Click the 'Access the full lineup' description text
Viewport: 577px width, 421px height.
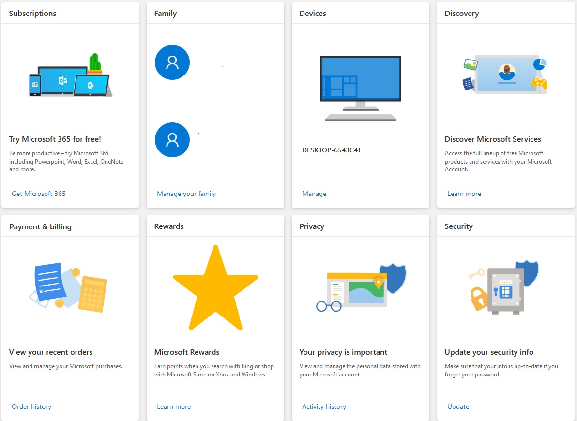click(x=498, y=161)
